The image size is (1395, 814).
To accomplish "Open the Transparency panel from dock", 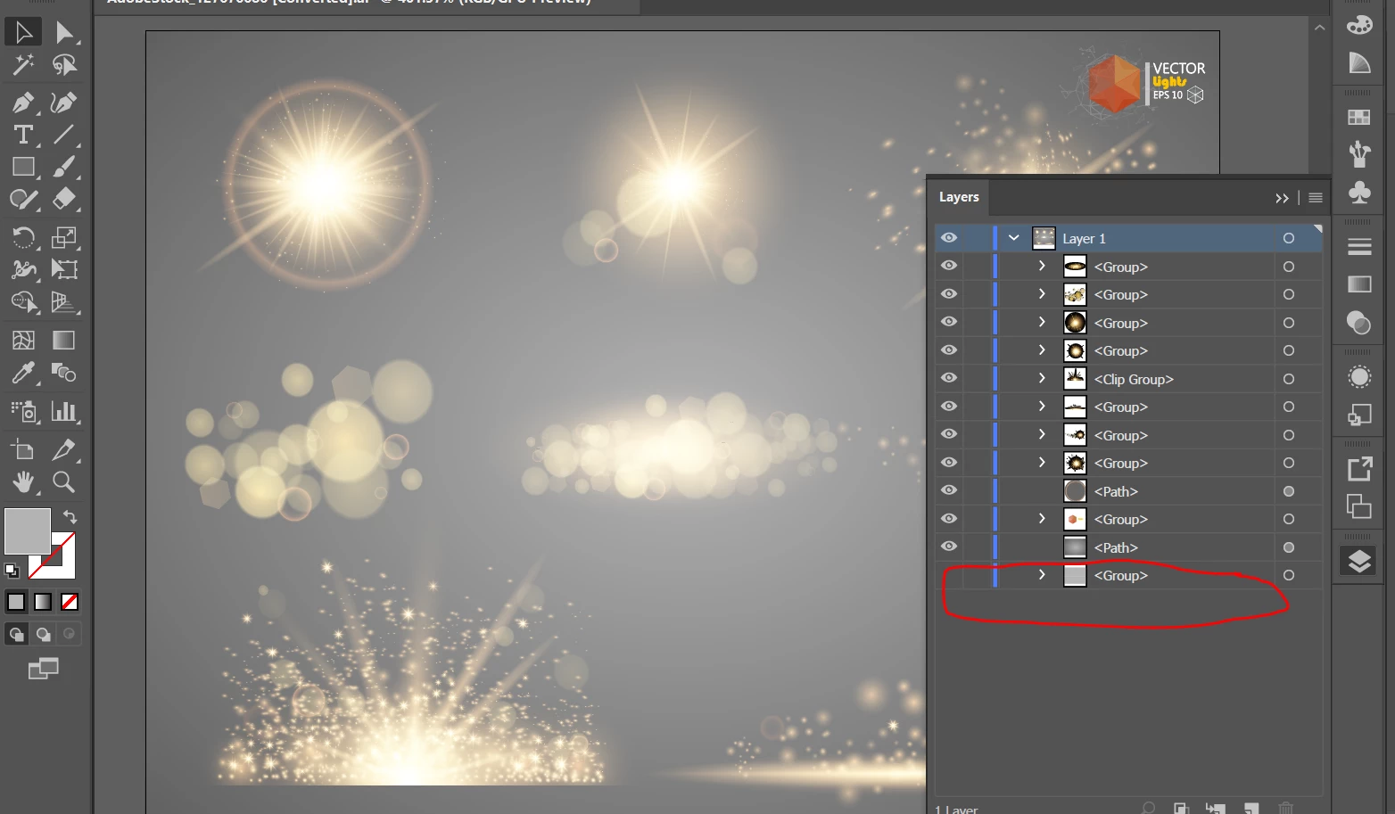I will [1359, 322].
